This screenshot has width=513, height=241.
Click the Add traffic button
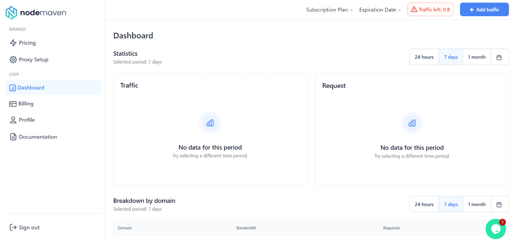tap(484, 9)
